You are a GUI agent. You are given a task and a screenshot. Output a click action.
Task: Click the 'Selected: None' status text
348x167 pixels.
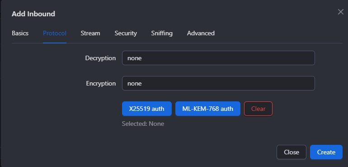(143, 124)
